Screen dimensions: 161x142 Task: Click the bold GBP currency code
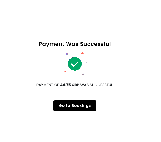(76, 85)
